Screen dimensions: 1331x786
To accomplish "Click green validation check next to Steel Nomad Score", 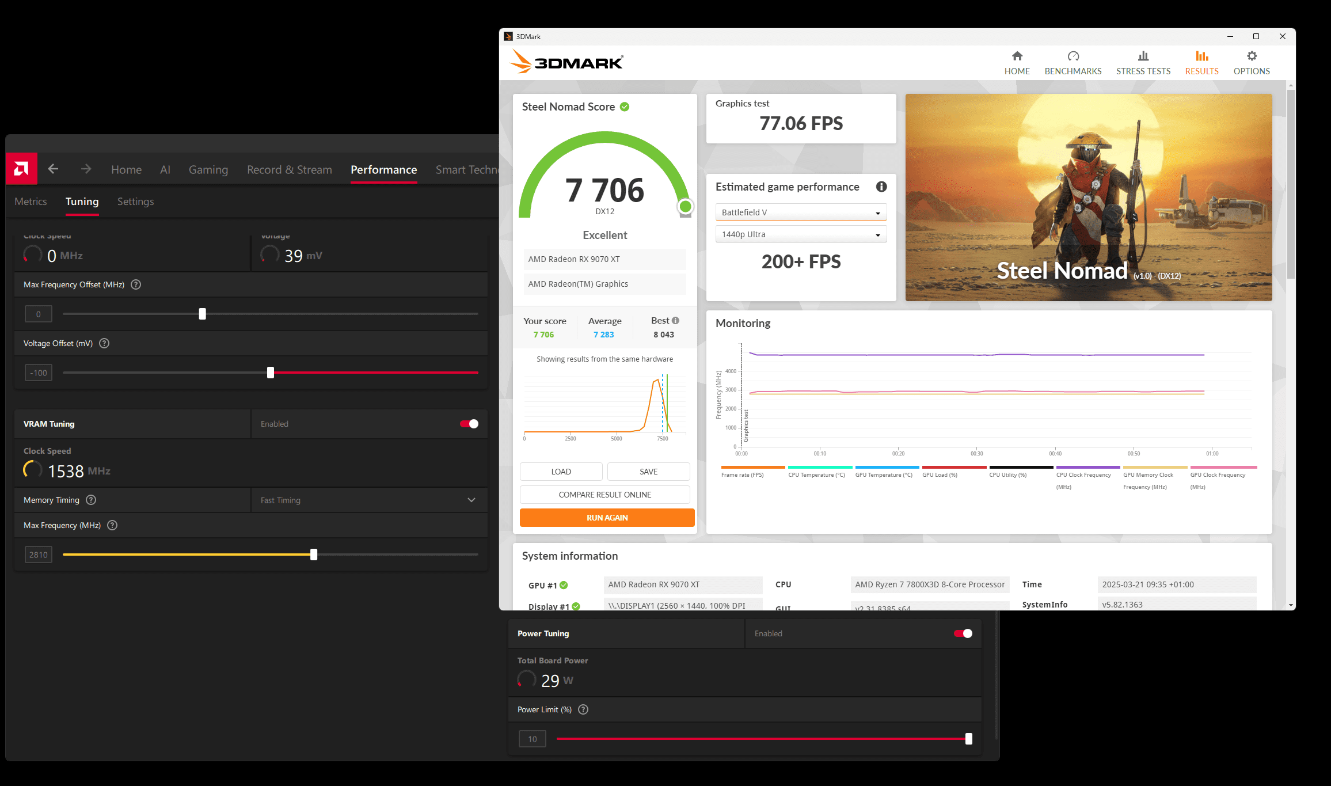I will pyautogui.click(x=625, y=107).
